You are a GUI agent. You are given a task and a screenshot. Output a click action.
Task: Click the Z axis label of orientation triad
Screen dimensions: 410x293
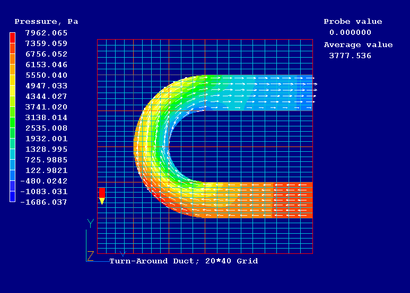(x=91, y=256)
